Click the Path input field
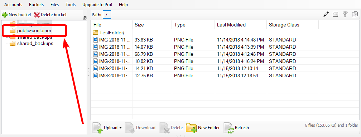This screenshot has height=137, width=361. click(107, 14)
